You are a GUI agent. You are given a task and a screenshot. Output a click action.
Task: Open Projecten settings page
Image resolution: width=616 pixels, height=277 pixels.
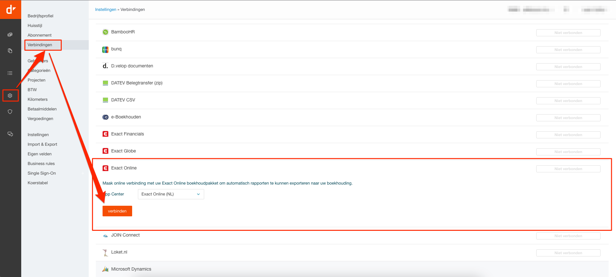pyautogui.click(x=36, y=80)
